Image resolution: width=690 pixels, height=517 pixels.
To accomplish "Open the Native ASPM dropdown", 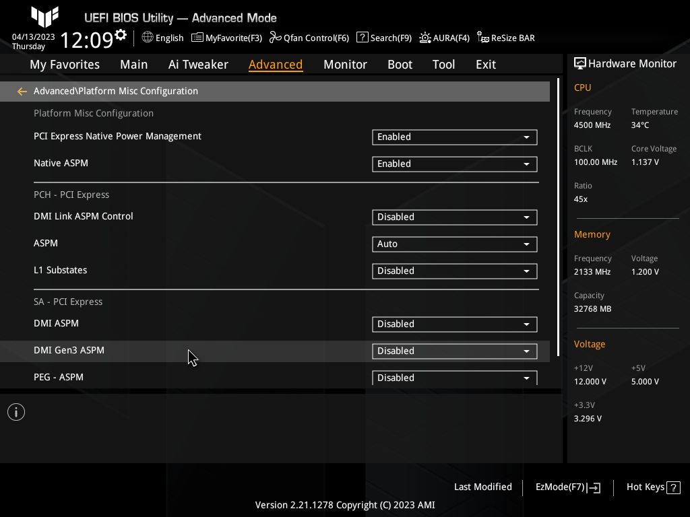I will pos(455,164).
